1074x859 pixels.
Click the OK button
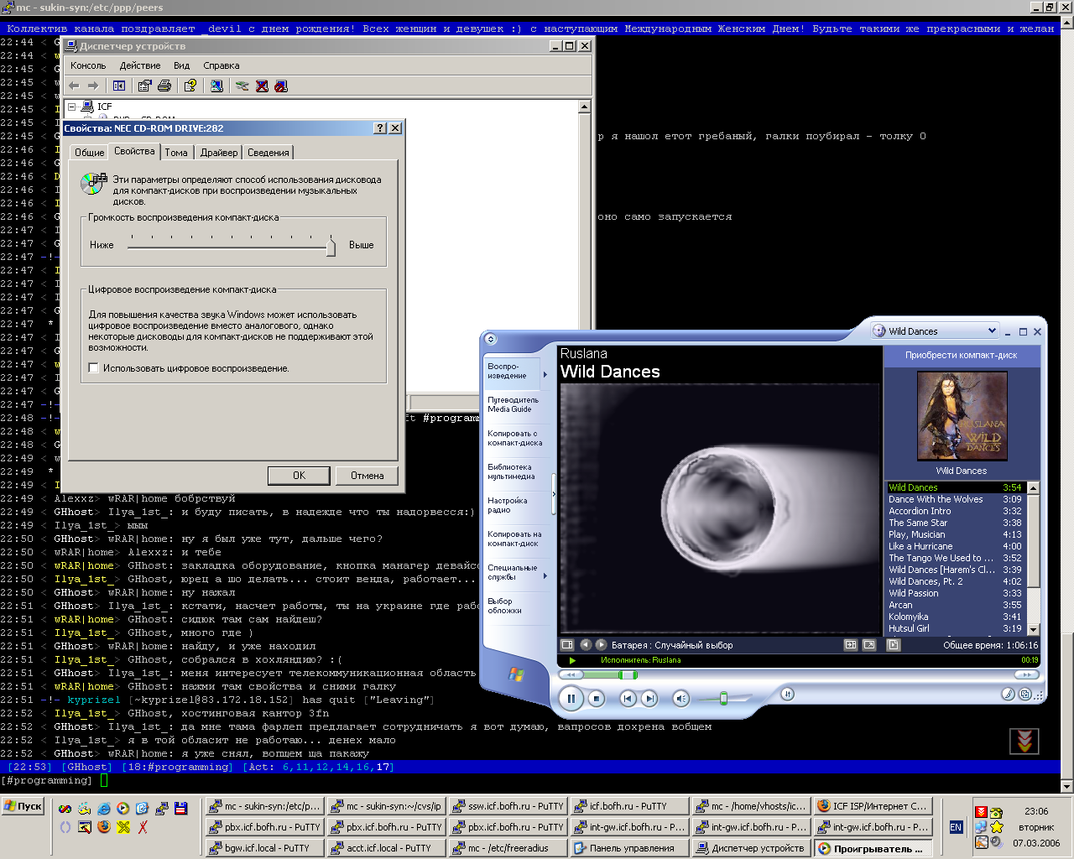(299, 476)
